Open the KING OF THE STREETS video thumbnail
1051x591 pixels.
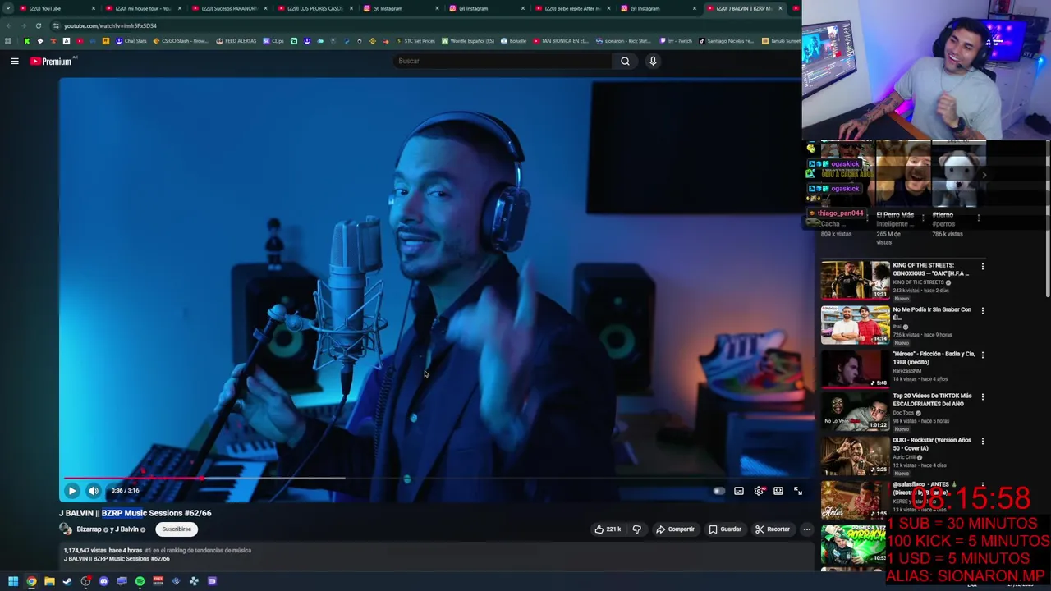click(x=855, y=280)
